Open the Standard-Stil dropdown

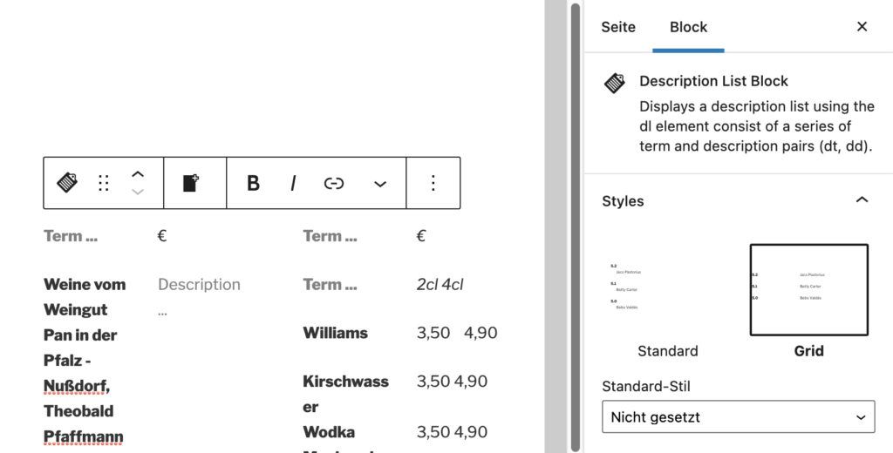[738, 416]
